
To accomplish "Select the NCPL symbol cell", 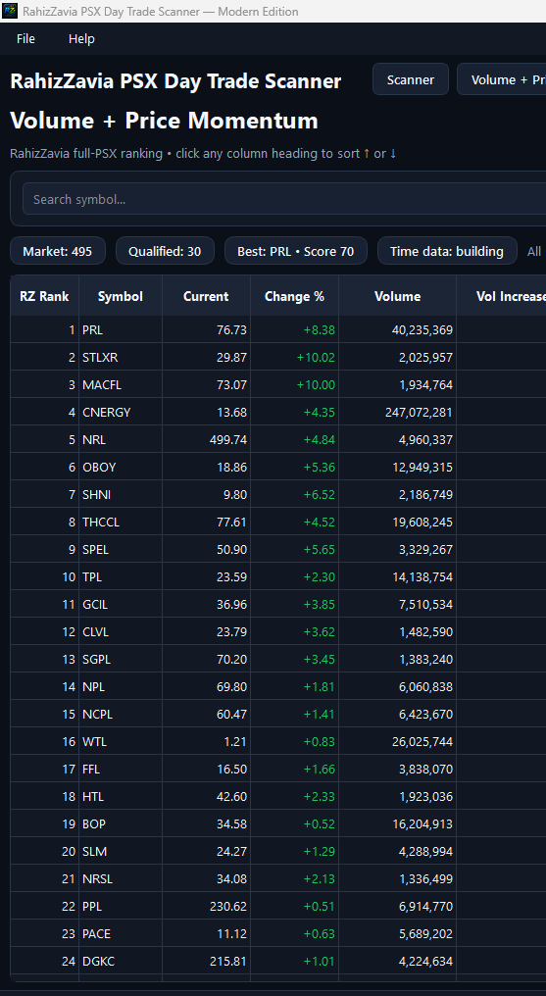I will [x=120, y=714].
